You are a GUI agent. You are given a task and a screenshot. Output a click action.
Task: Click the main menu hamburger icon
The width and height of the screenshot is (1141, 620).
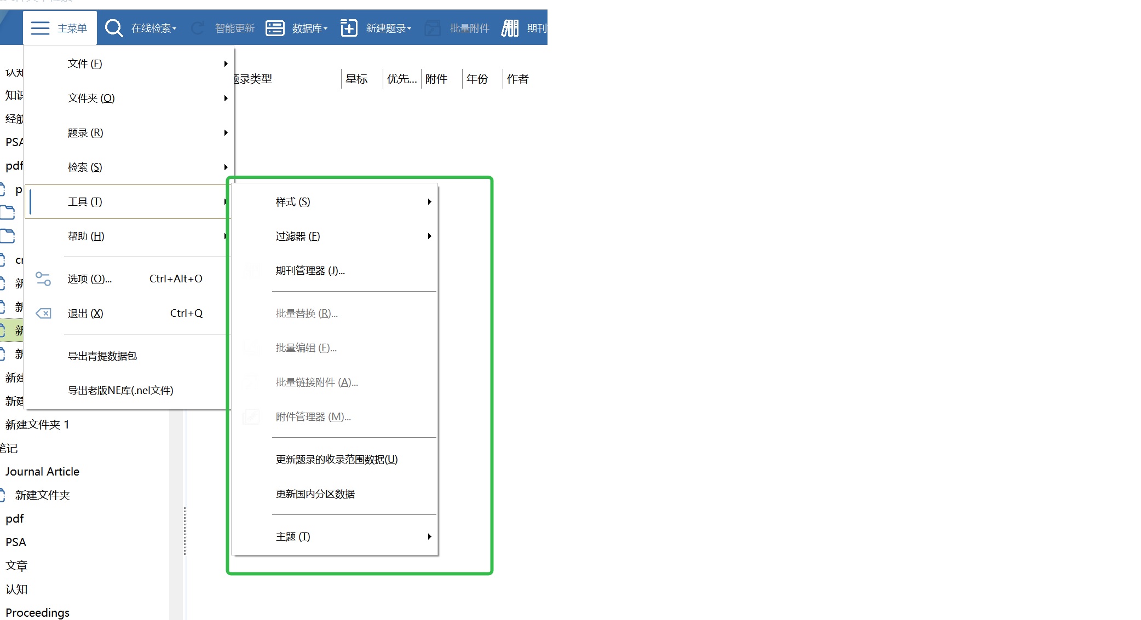40,28
